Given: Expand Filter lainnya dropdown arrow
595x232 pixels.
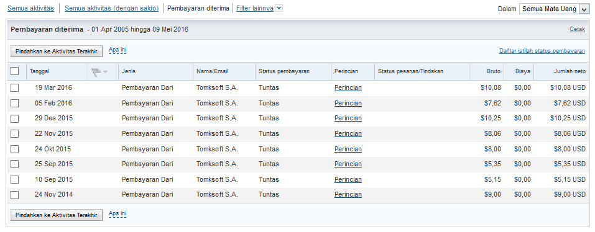Looking at the screenshot, I should coord(279,8).
